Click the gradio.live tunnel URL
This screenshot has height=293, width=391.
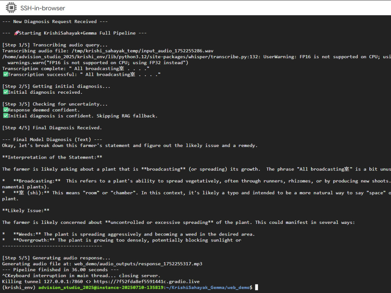coord(147,282)
